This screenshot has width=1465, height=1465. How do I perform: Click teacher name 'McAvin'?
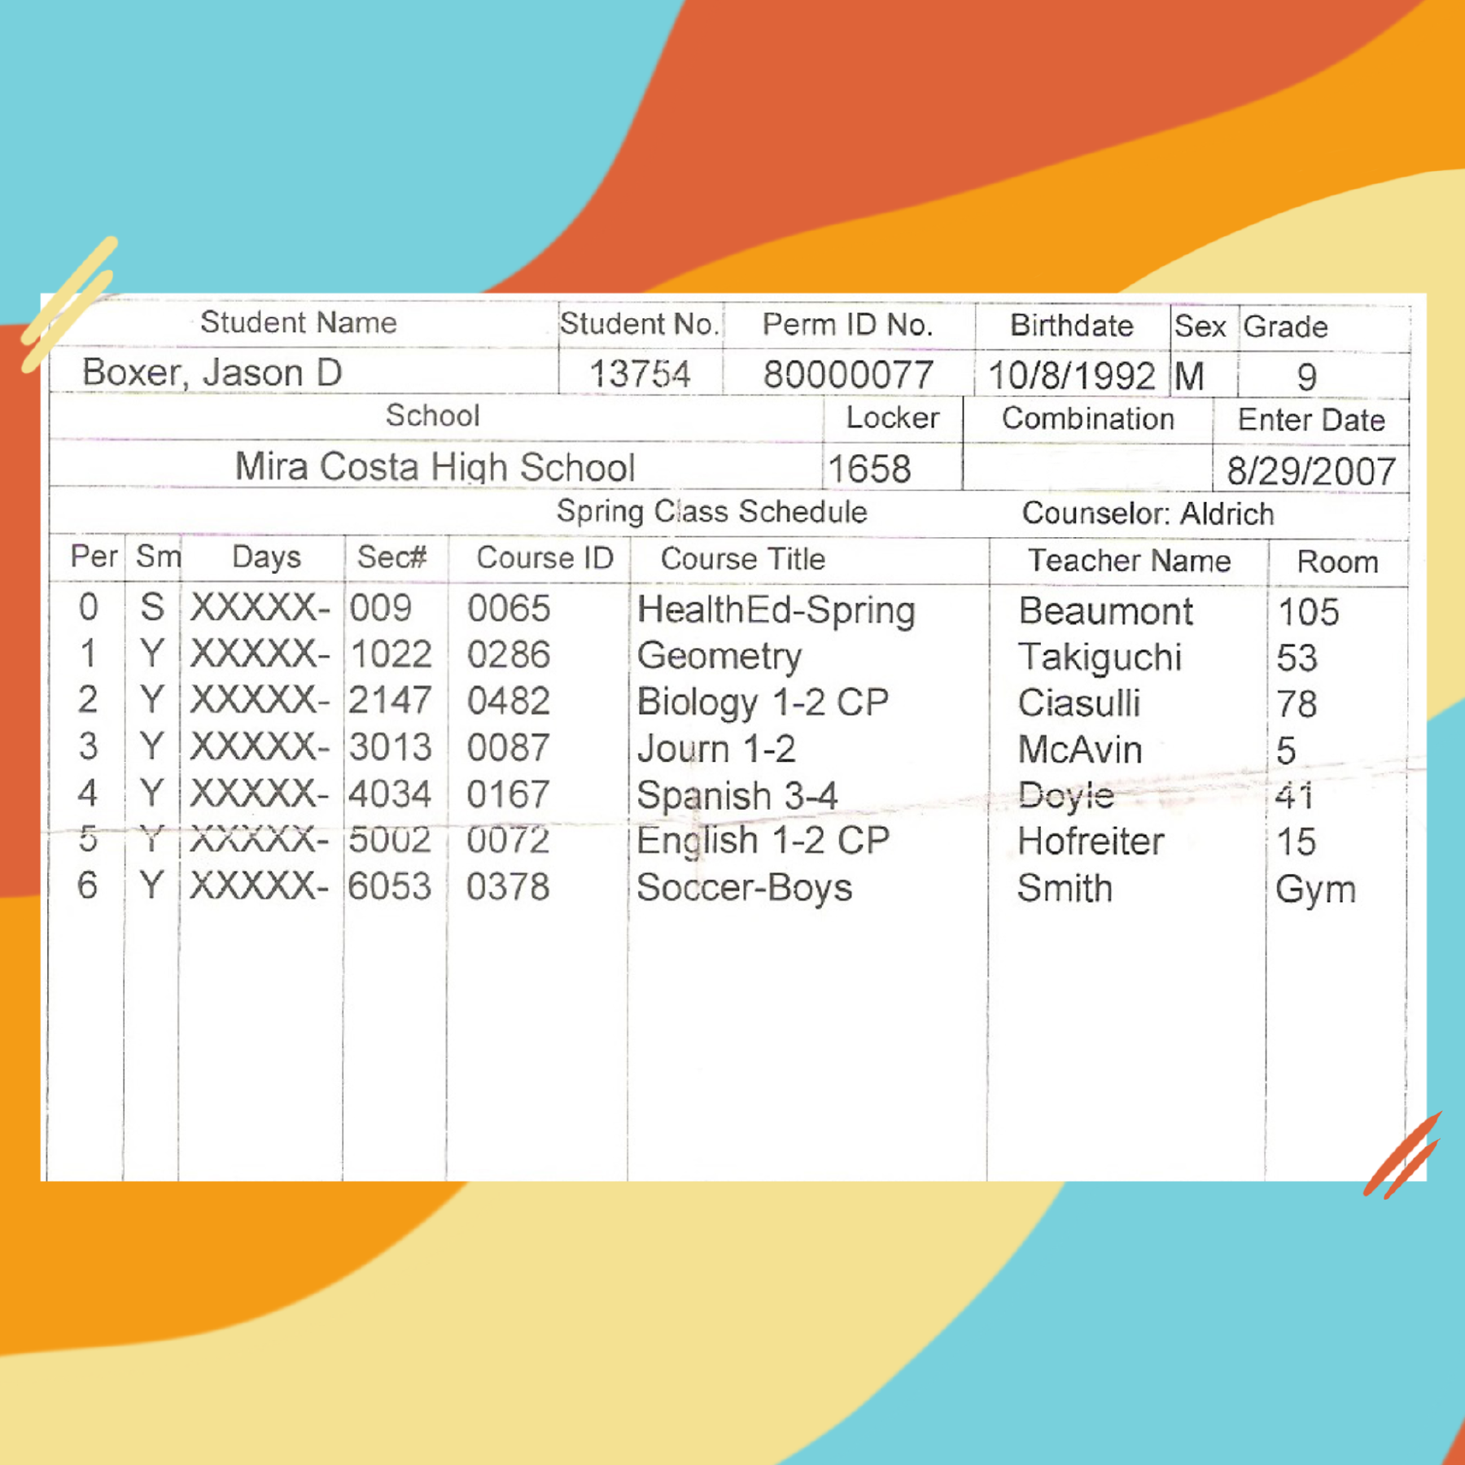point(1080,750)
